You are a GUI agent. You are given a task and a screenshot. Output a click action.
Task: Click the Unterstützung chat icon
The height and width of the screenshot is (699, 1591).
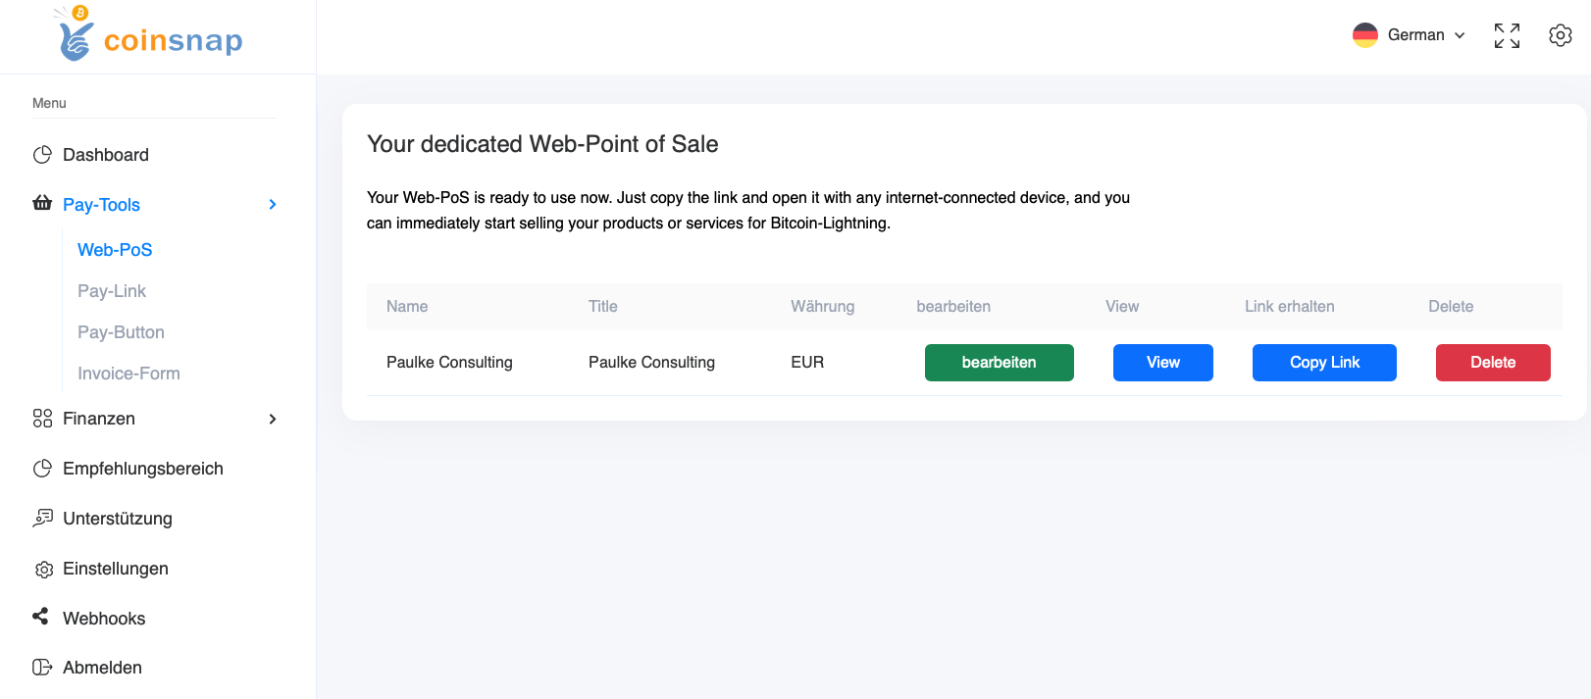pyautogui.click(x=42, y=518)
